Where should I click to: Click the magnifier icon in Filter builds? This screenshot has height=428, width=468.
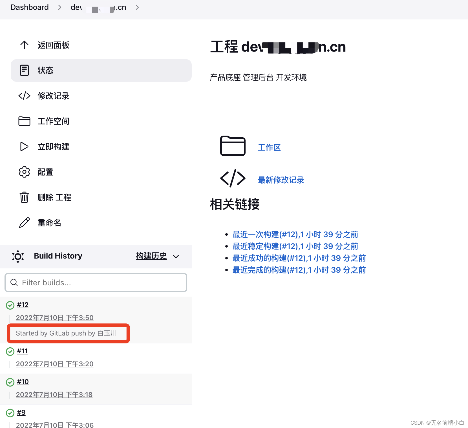coord(14,282)
